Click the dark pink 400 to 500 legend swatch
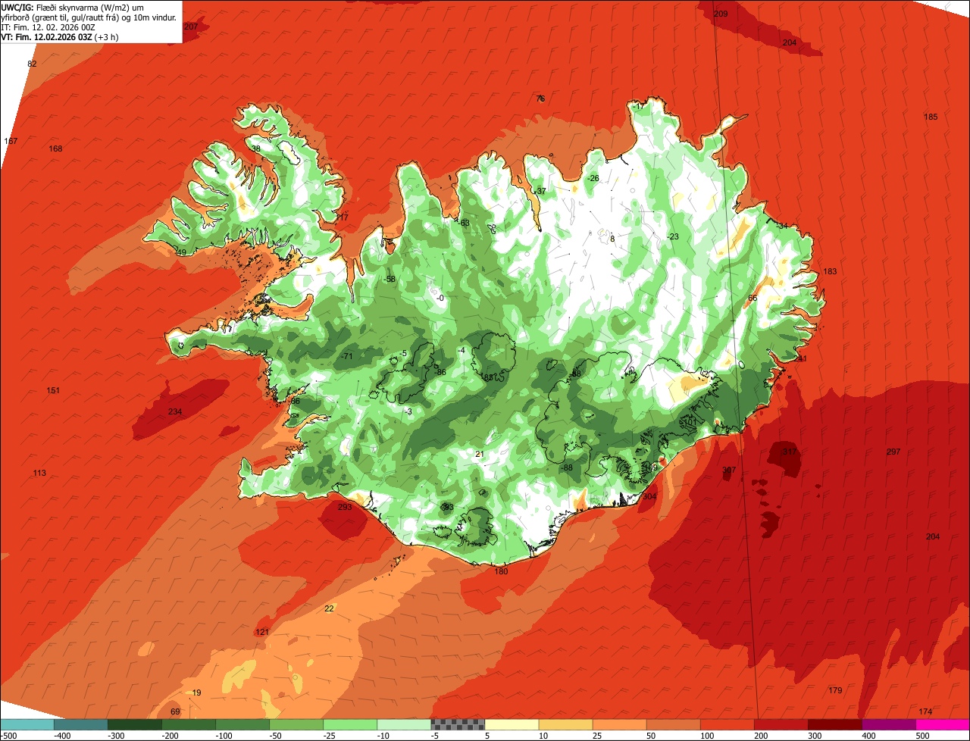970x741 pixels. [x=889, y=724]
